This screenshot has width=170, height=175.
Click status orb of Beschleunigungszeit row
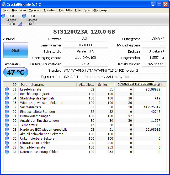[7, 94]
